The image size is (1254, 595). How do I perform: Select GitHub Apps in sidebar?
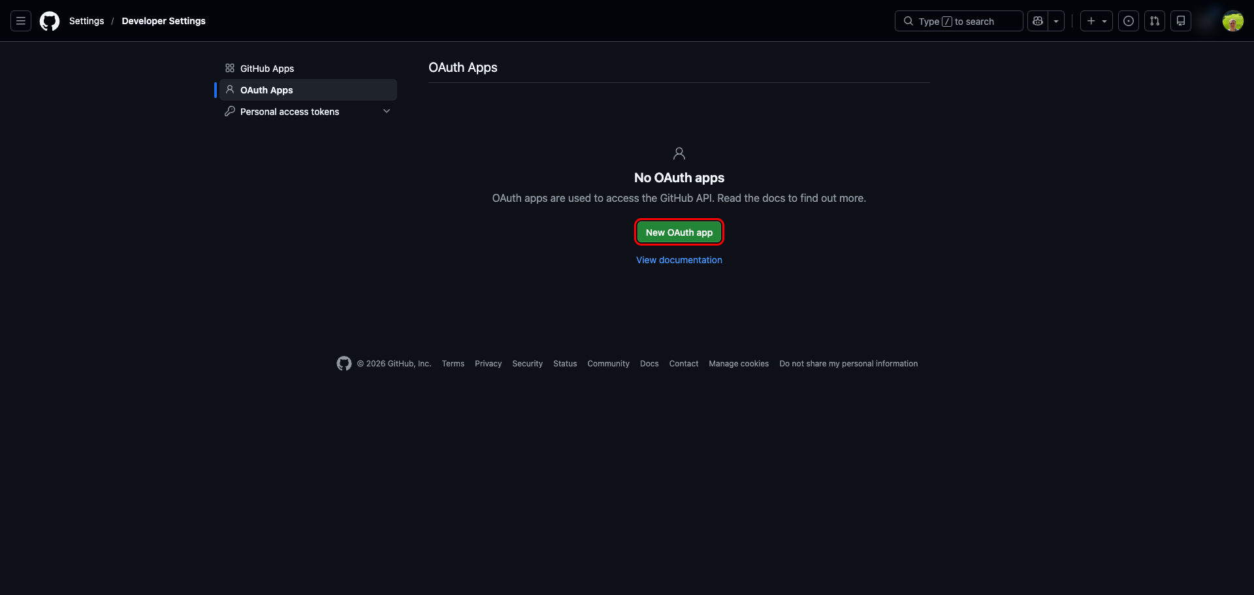(308, 69)
